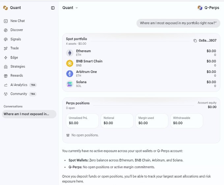This screenshot has height=185, width=224.
Task: Click the $0.00 value in Ethereum row
Action: 211,51
